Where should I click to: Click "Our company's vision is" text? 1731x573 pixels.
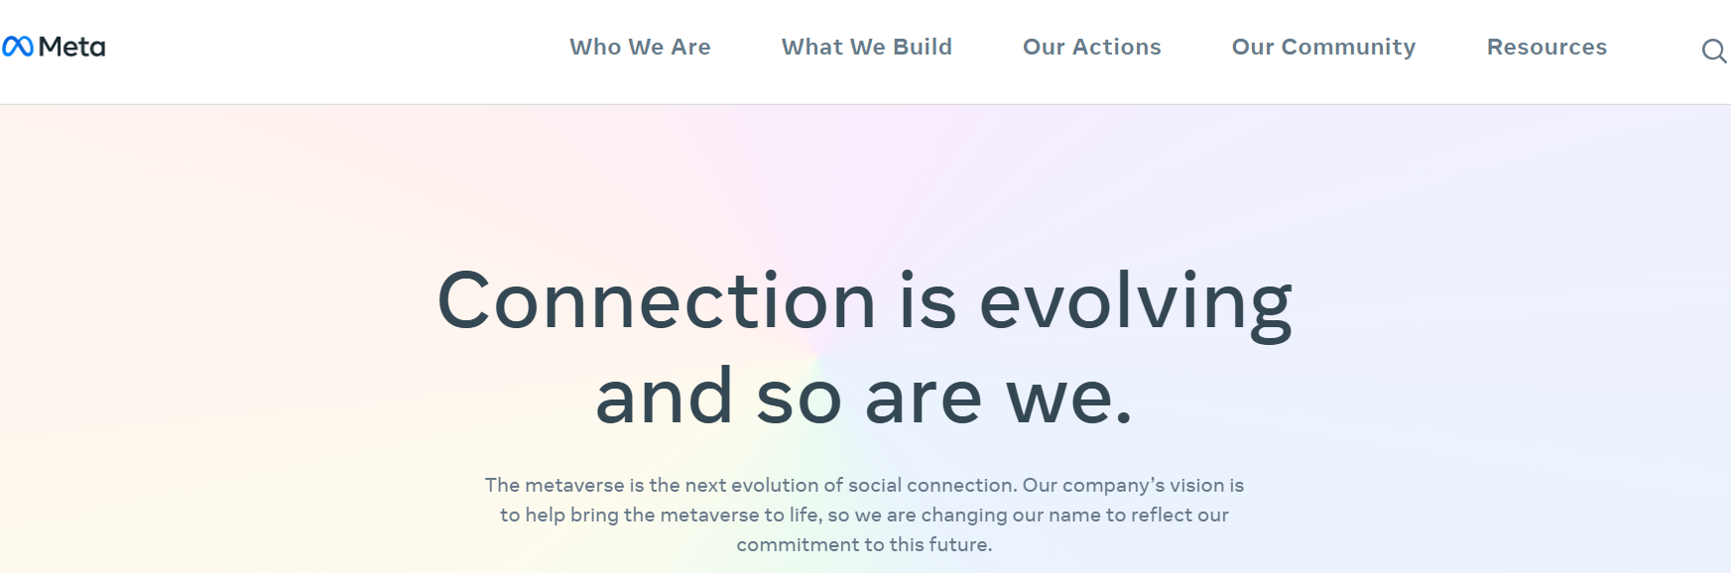1133,485
